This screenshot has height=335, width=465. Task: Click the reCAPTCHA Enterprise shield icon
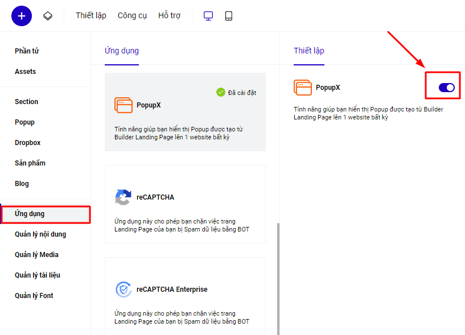pos(123,289)
